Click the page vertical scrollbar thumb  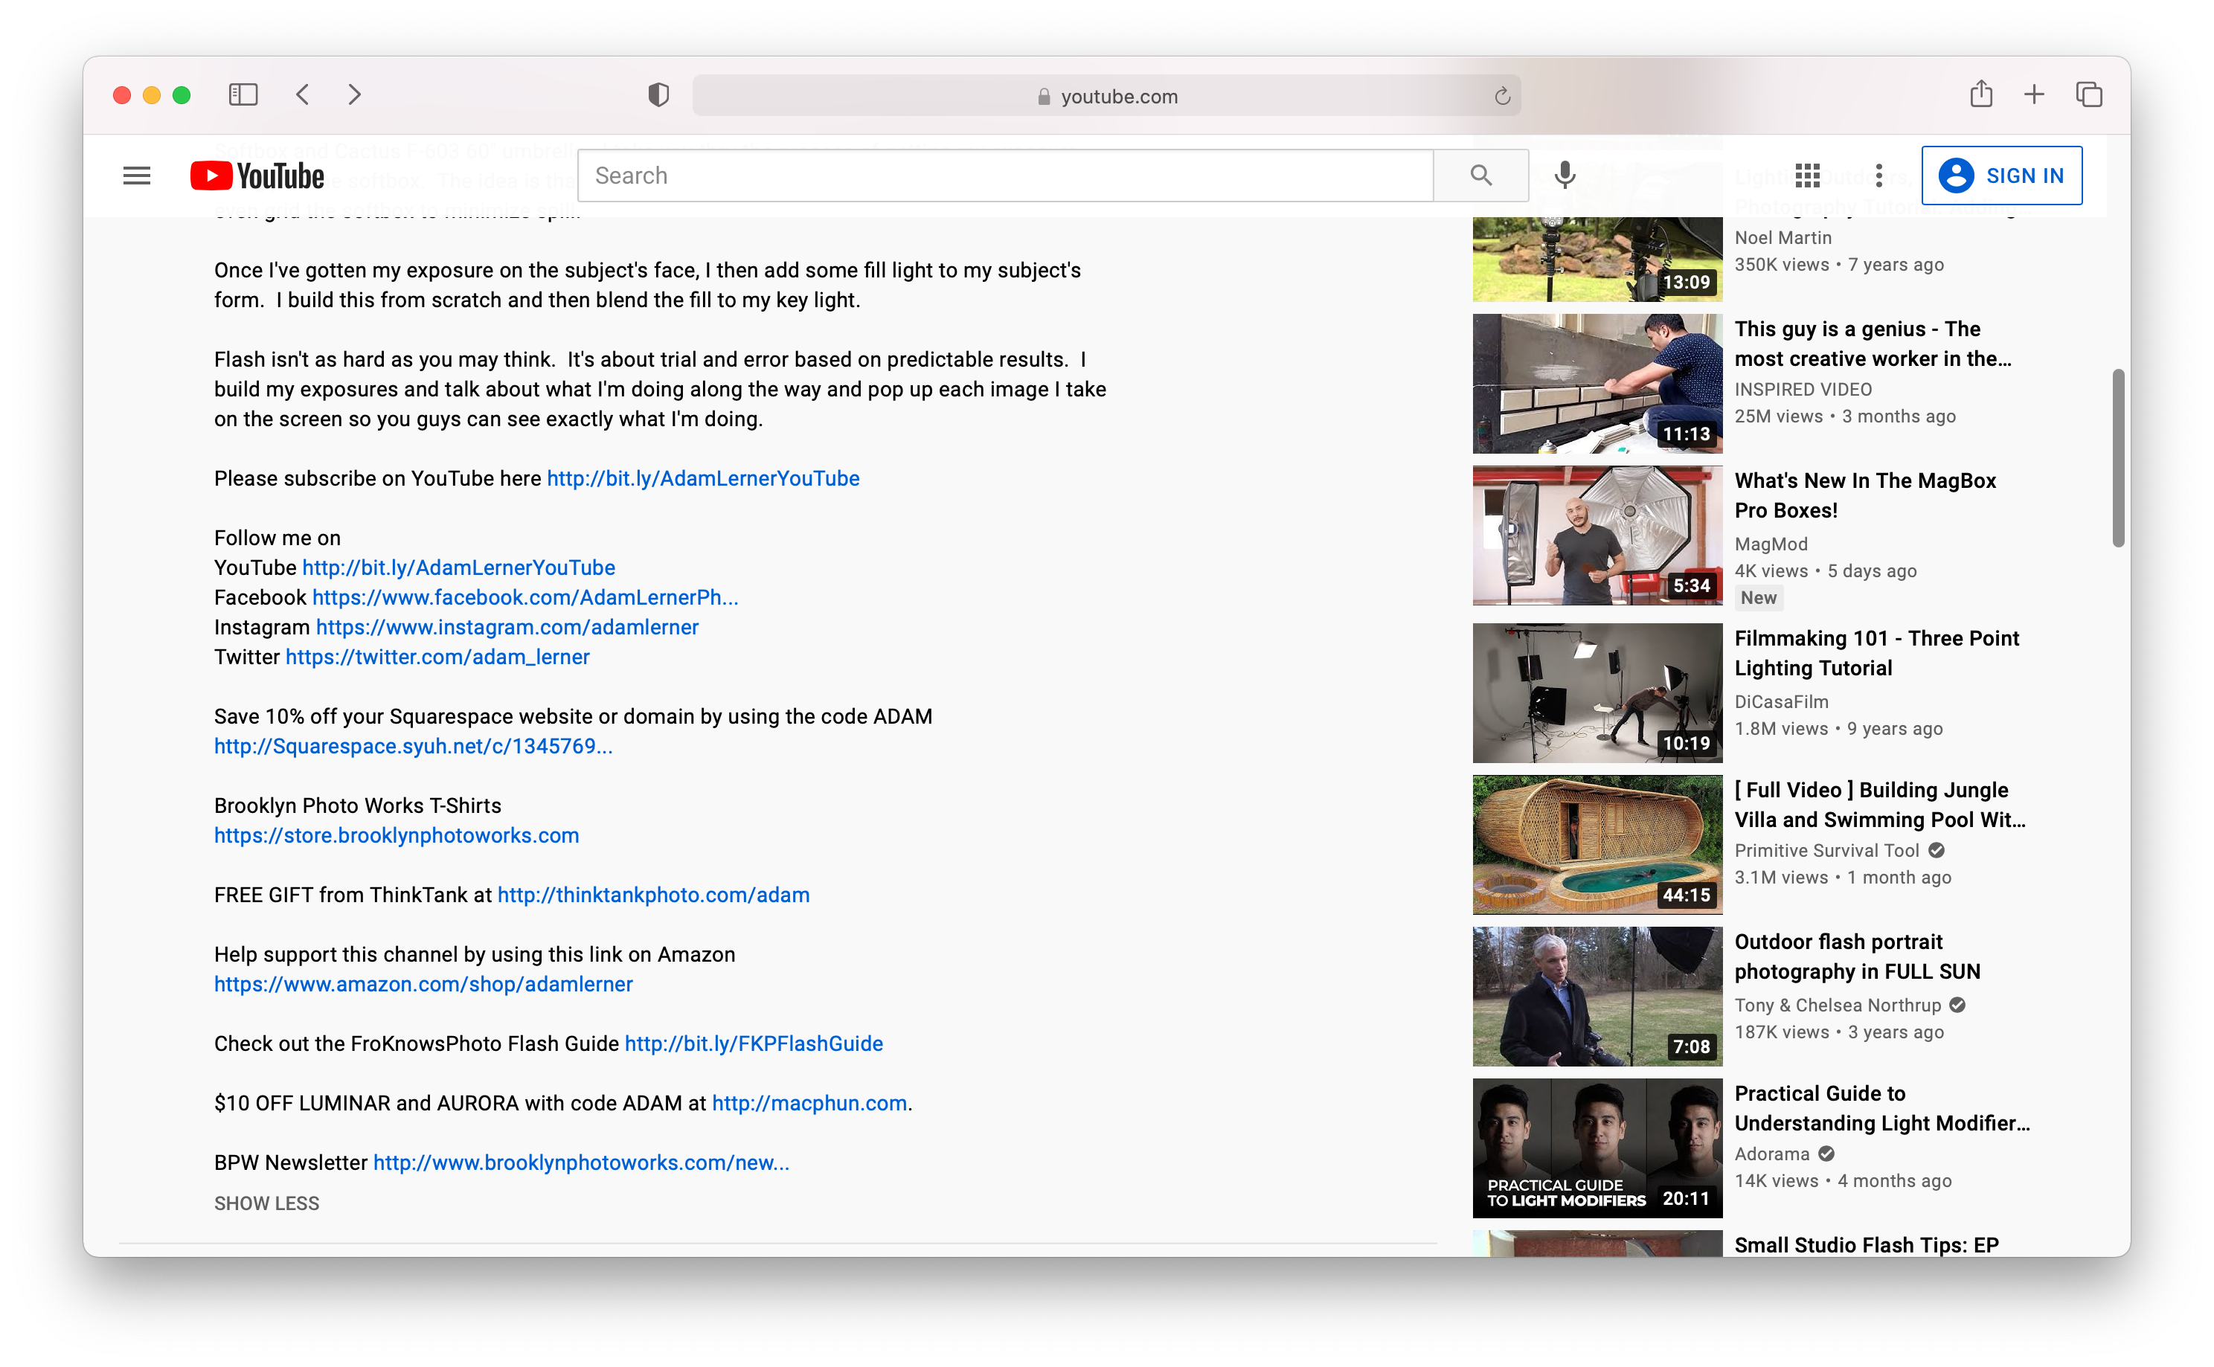tap(2117, 457)
